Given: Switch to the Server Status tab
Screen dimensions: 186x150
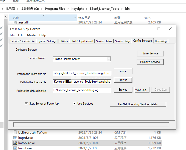Looking at the screenshot, I should [x=104, y=41].
